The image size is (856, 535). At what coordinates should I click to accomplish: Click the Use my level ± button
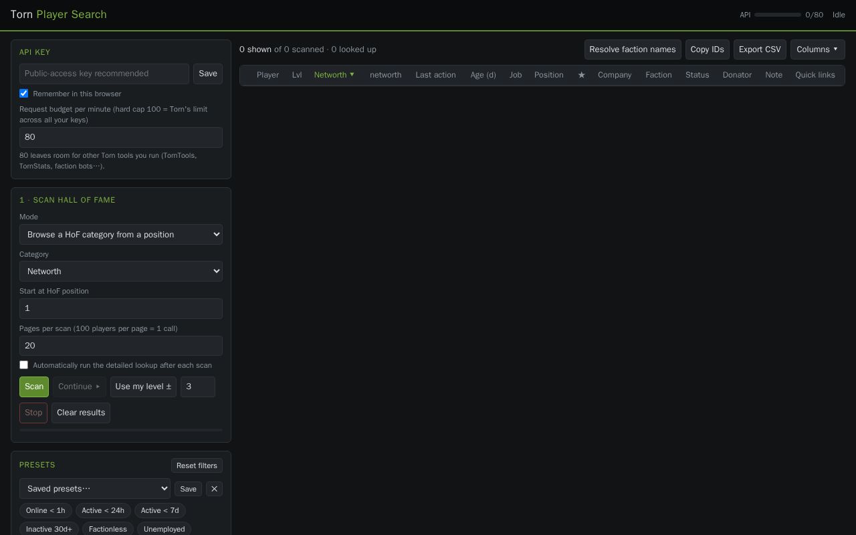pyautogui.click(x=143, y=387)
